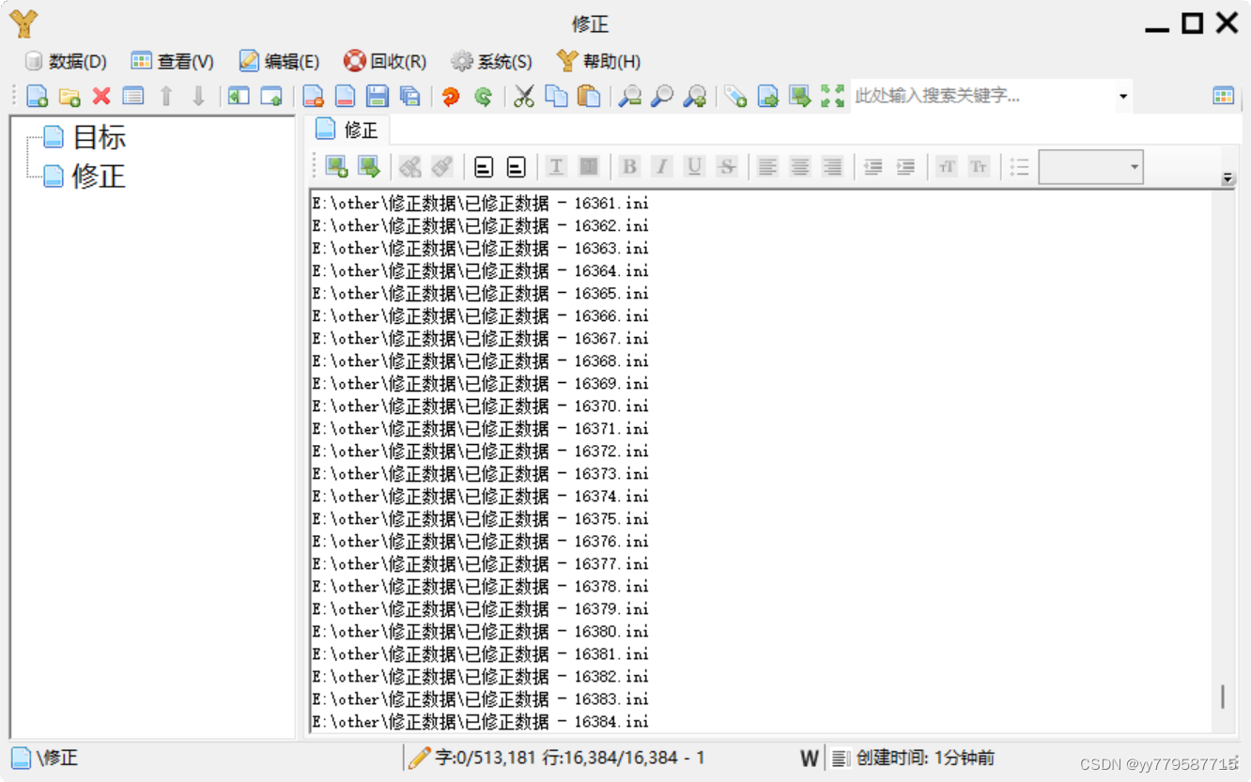The width and height of the screenshot is (1251, 782).
Task: Toggle align right paragraph button
Action: tap(832, 167)
